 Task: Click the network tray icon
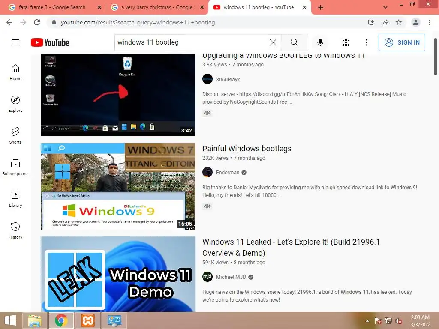[x=388, y=321]
